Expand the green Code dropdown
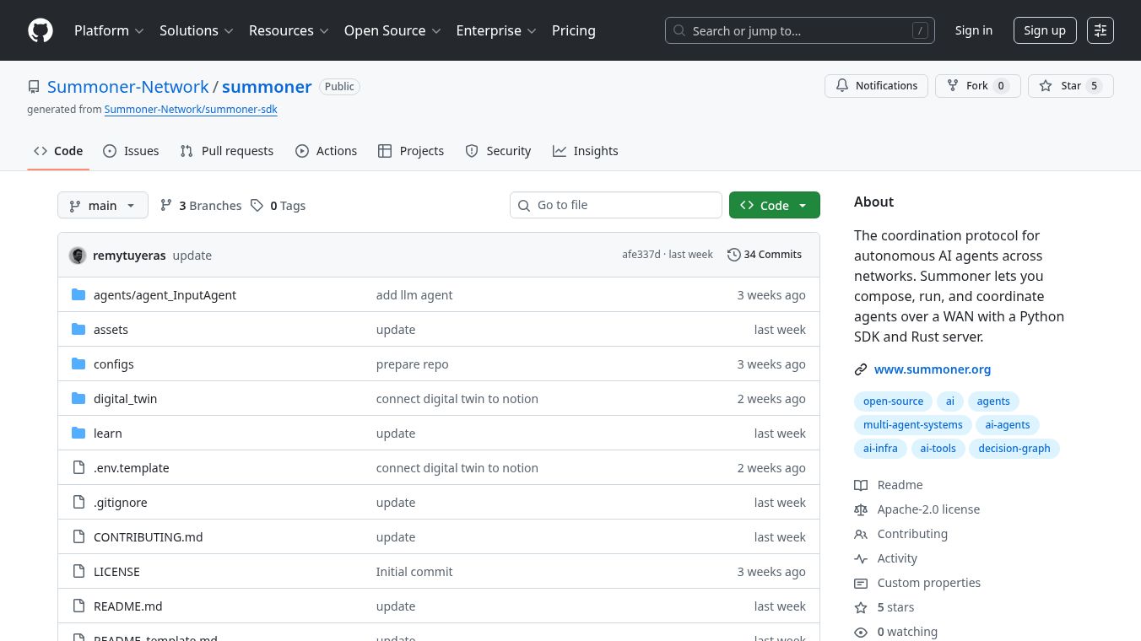Screen dimensions: 1141x641 coord(774,206)
